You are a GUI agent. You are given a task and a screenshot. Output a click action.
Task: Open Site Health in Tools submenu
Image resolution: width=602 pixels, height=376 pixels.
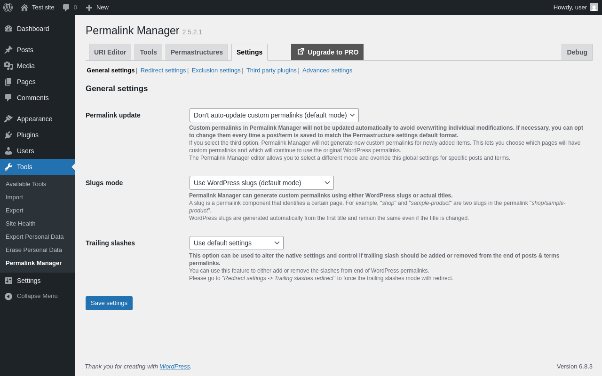[x=21, y=224]
